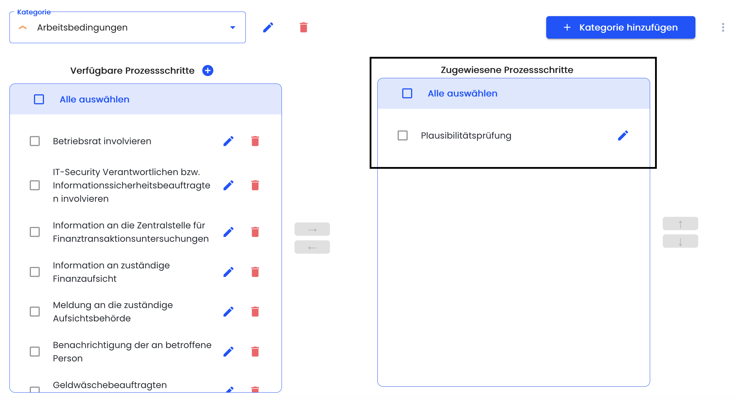Delete 'Benachrichtigung der an betroffene Person'
740x400 pixels.
[255, 352]
